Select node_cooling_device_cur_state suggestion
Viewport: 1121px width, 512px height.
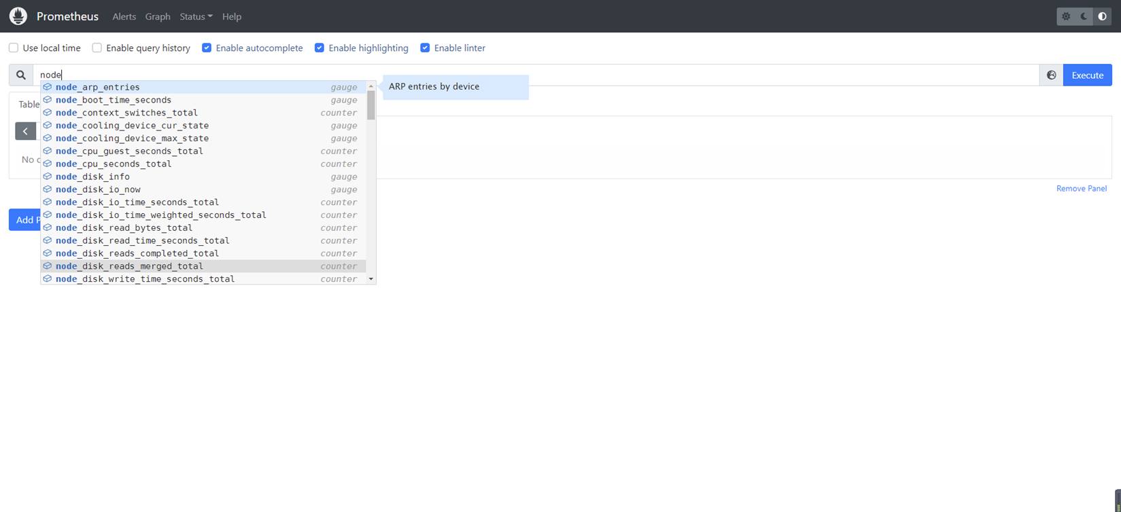coord(203,126)
